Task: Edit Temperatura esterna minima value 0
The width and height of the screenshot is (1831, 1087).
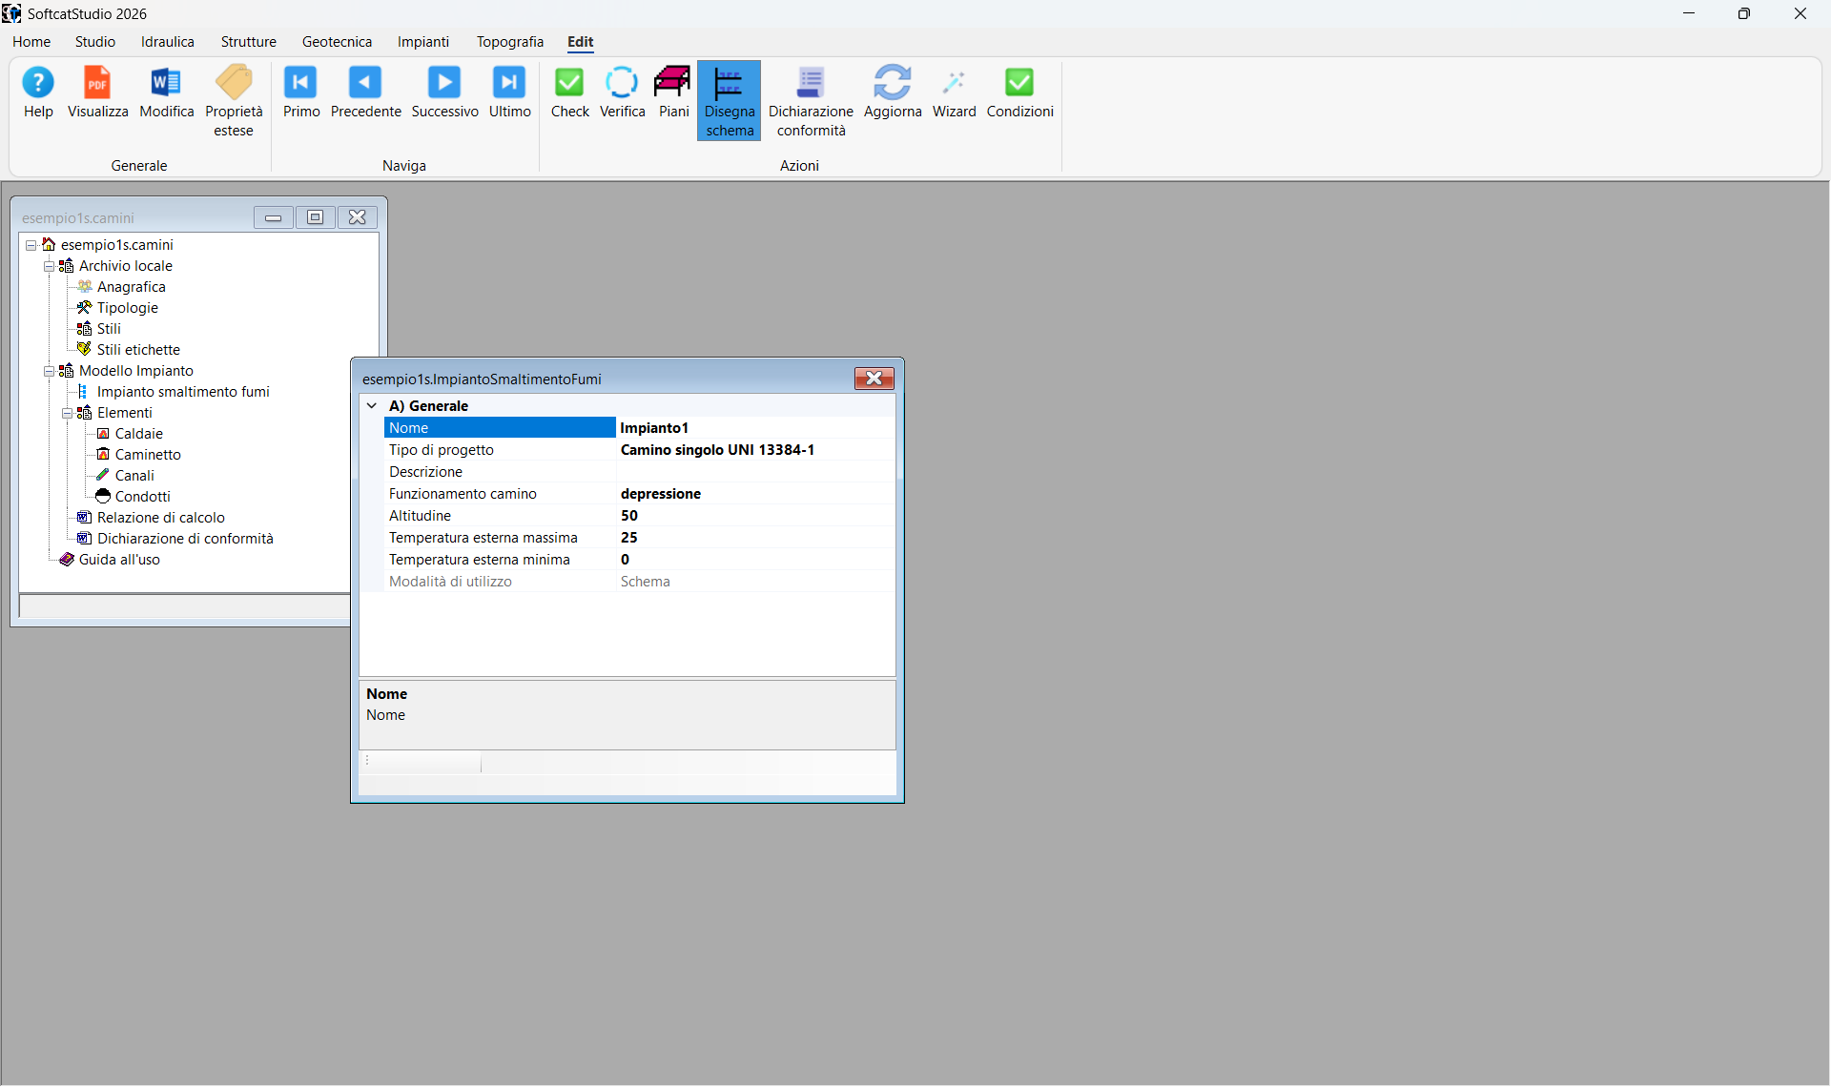Action: [755, 560]
